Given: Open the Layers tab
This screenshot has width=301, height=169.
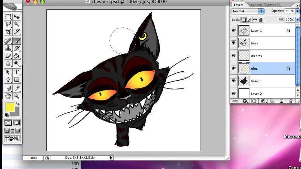Looking at the screenshot, I should point(238,5).
